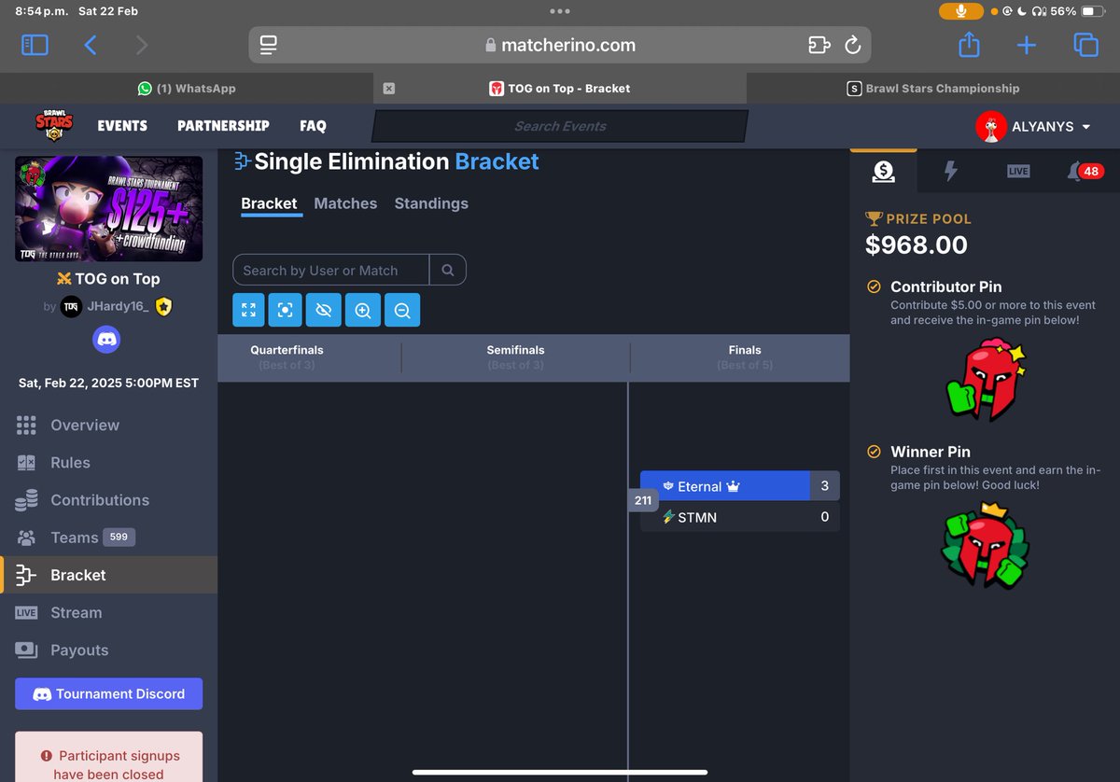Click $968.00 prize pool amount
The height and width of the screenshot is (782, 1120).
(917, 245)
